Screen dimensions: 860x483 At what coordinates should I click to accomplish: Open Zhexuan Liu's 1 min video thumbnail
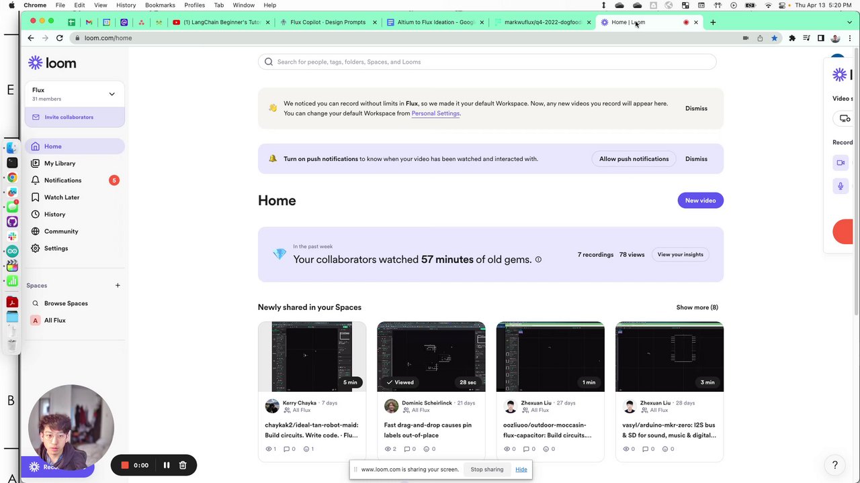coord(550,357)
